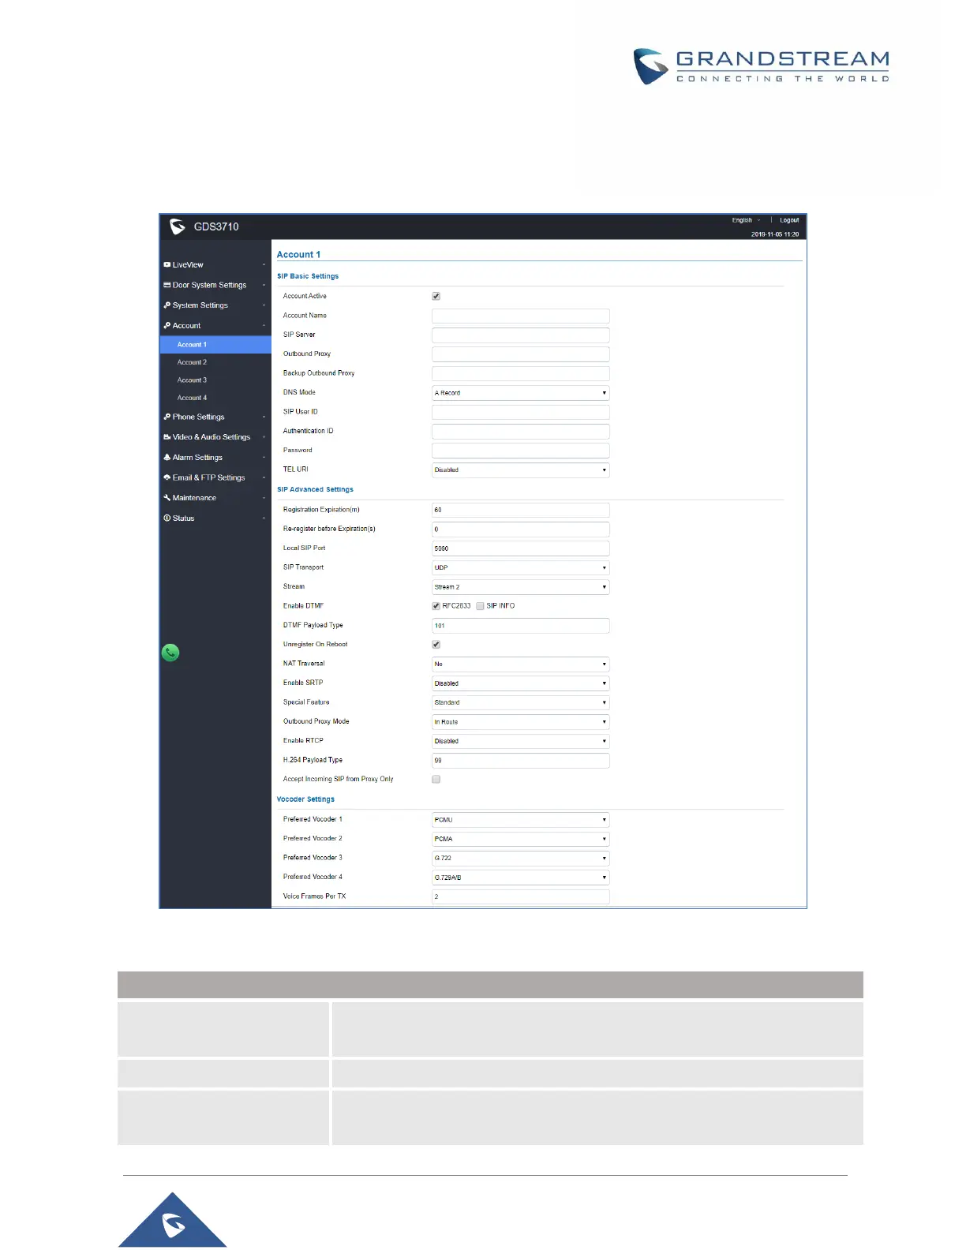Click the DTMF Payload Type field

coord(521,626)
